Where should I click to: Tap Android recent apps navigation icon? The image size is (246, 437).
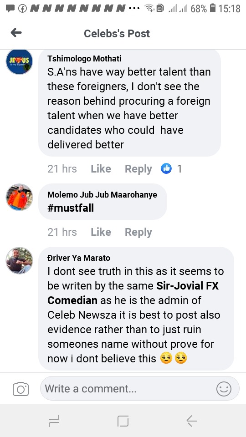pos(54,421)
